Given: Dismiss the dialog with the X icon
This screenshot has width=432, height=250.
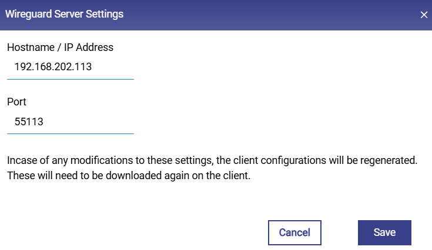Looking at the screenshot, I should (x=424, y=15).
